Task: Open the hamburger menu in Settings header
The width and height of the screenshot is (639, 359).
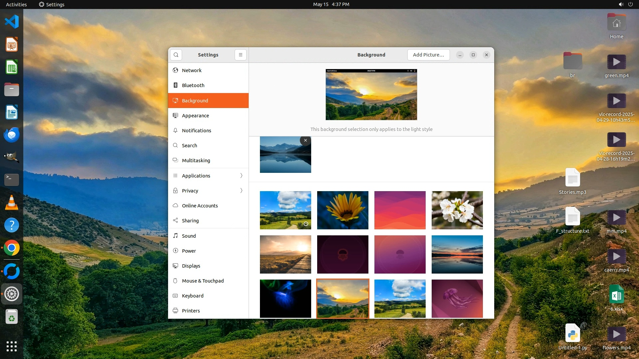Action: click(241, 55)
